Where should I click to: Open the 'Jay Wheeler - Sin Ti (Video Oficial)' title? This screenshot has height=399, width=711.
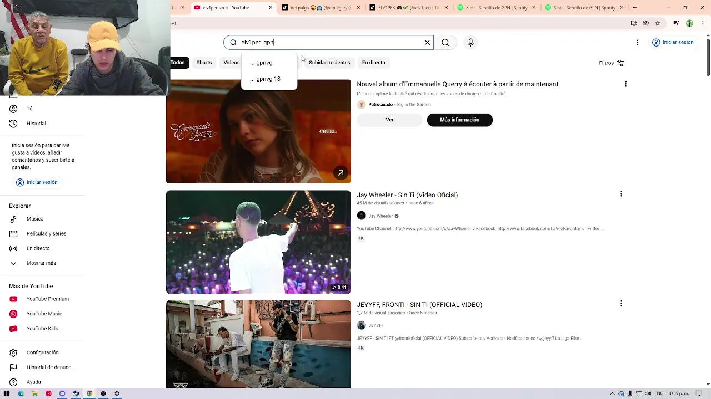[x=407, y=195]
